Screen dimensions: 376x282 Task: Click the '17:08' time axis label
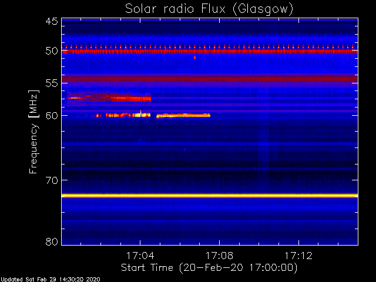219,256
